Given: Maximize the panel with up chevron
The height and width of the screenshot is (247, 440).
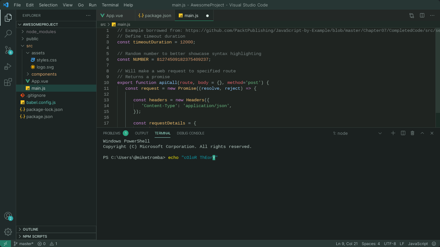Looking at the screenshot, I should tap(422, 133).
